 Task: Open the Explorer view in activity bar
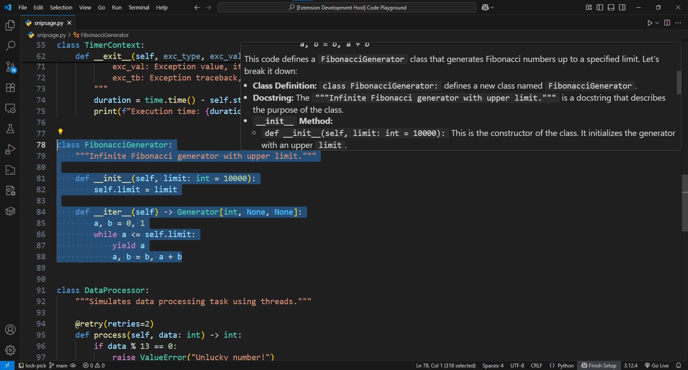10,25
